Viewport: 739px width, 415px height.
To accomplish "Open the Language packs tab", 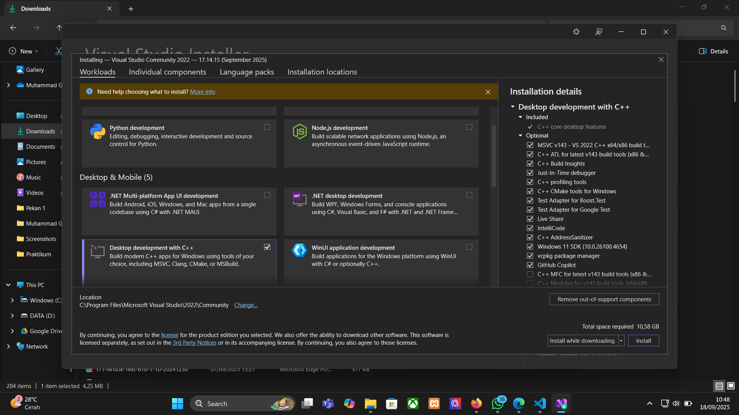I will tap(247, 72).
